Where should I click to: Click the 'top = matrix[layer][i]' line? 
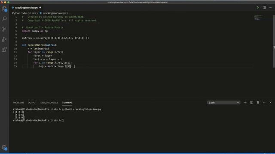[55, 66]
